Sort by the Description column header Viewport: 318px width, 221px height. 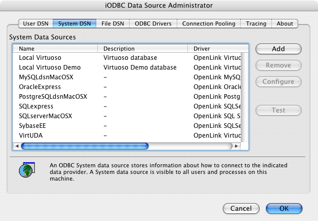(x=142, y=49)
